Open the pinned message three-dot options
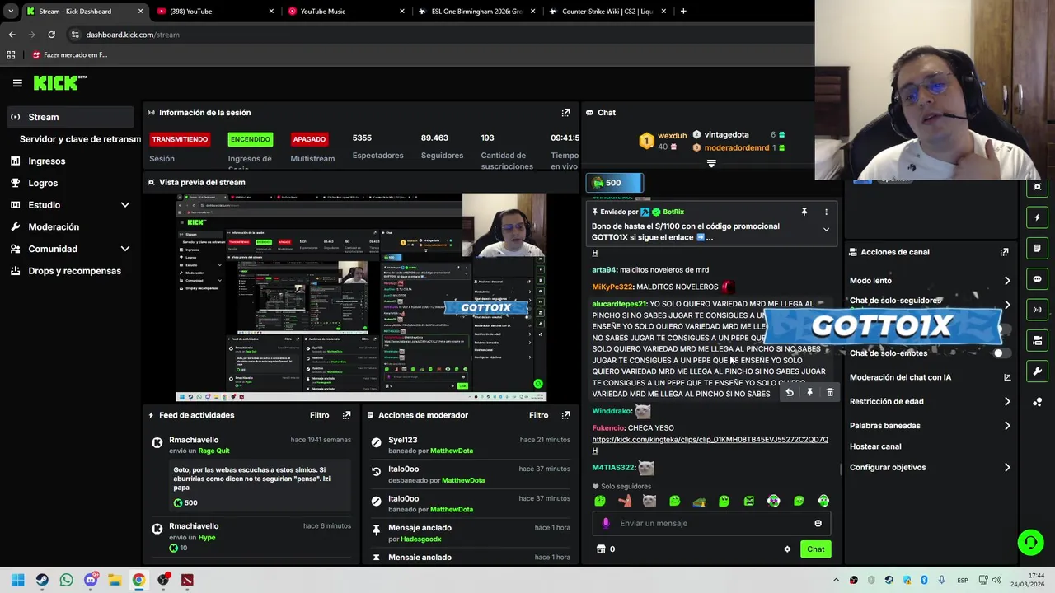 tap(826, 212)
